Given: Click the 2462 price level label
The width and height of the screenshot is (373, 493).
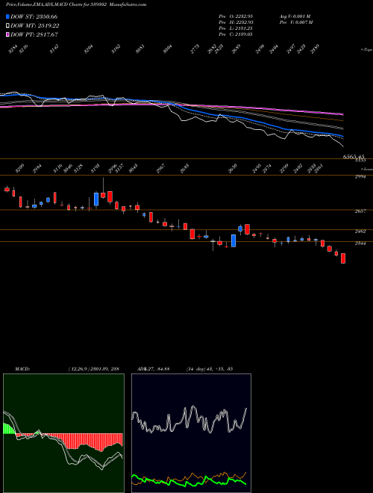Looking at the screenshot, I should pyautogui.click(x=360, y=232).
